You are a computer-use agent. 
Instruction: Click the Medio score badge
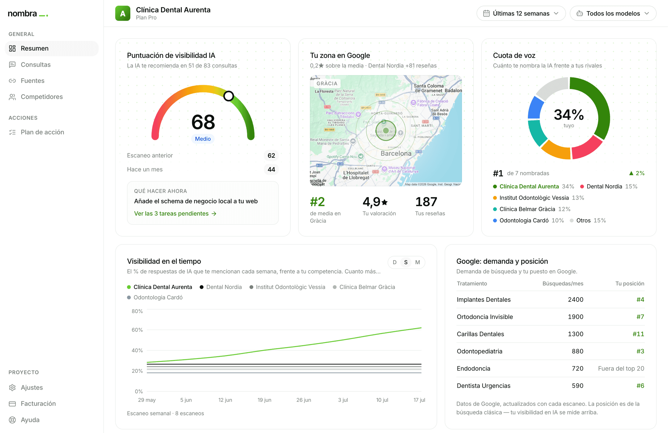click(x=203, y=139)
